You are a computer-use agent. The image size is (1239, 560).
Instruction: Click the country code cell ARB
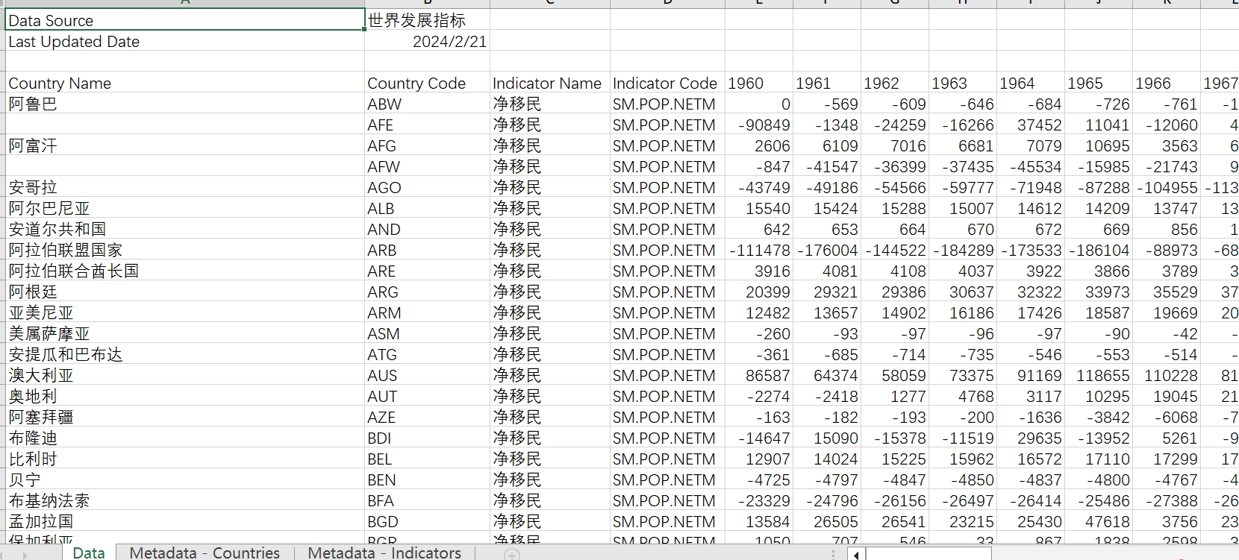(427, 250)
